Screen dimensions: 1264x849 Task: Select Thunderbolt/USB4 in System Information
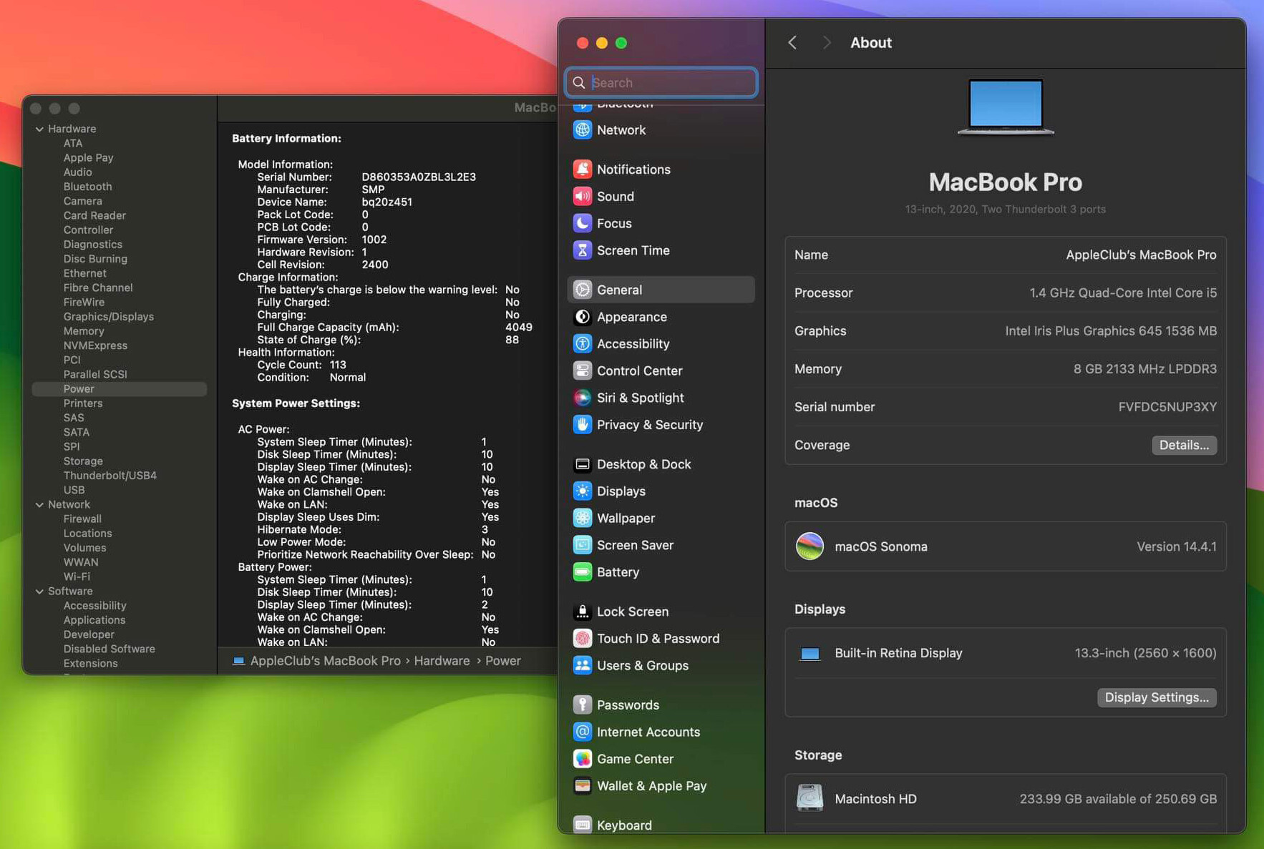click(110, 476)
